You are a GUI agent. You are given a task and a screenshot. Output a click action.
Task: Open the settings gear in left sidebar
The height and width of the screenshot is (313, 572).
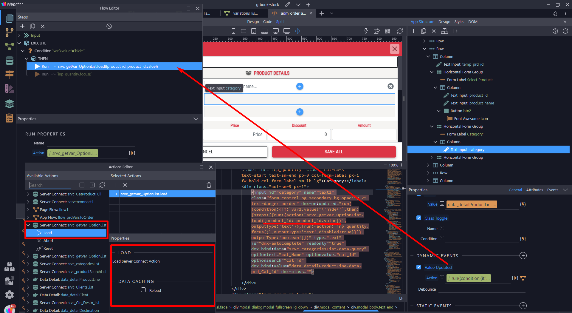tap(9, 295)
